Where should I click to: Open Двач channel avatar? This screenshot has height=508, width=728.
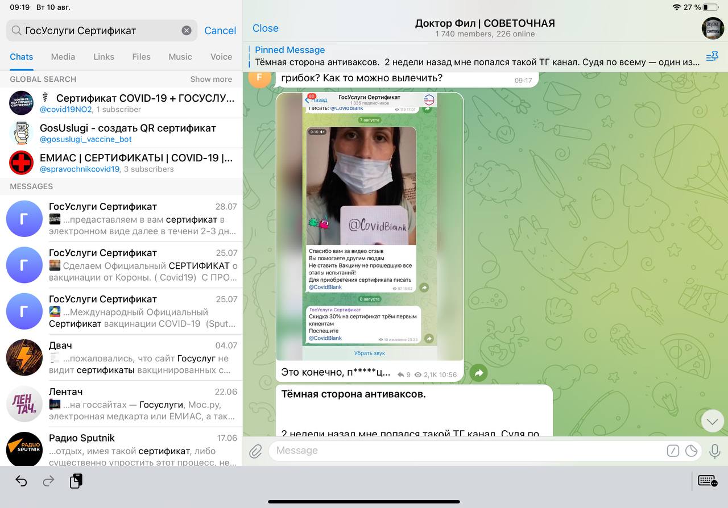pos(24,357)
